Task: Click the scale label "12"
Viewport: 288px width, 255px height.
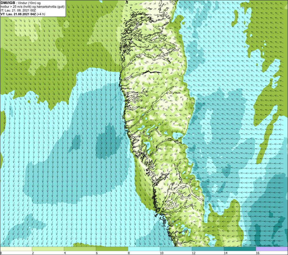Action: pos(194,253)
